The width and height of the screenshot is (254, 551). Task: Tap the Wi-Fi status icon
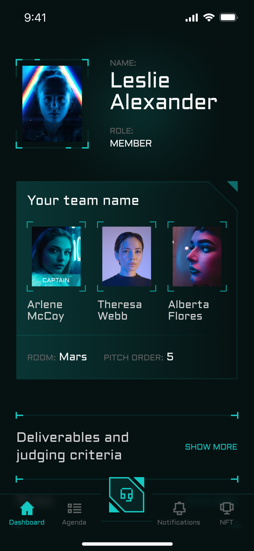click(x=209, y=18)
